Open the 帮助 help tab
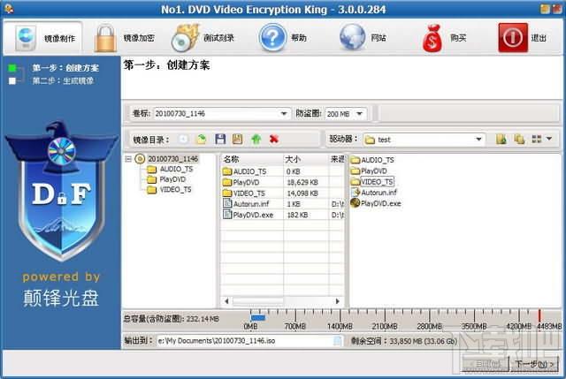This screenshot has height=379, width=566. pos(283,38)
